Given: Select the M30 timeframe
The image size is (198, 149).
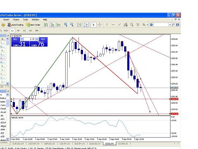Looking at the screenshot, I should point(6,30).
